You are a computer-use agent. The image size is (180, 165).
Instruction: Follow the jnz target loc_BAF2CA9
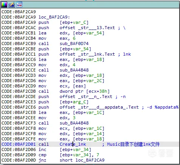coord(90,160)
